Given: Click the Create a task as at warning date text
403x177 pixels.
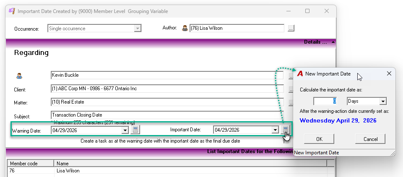Looking at the screenshot, I should pyautogui.click(x=160, y=141).
